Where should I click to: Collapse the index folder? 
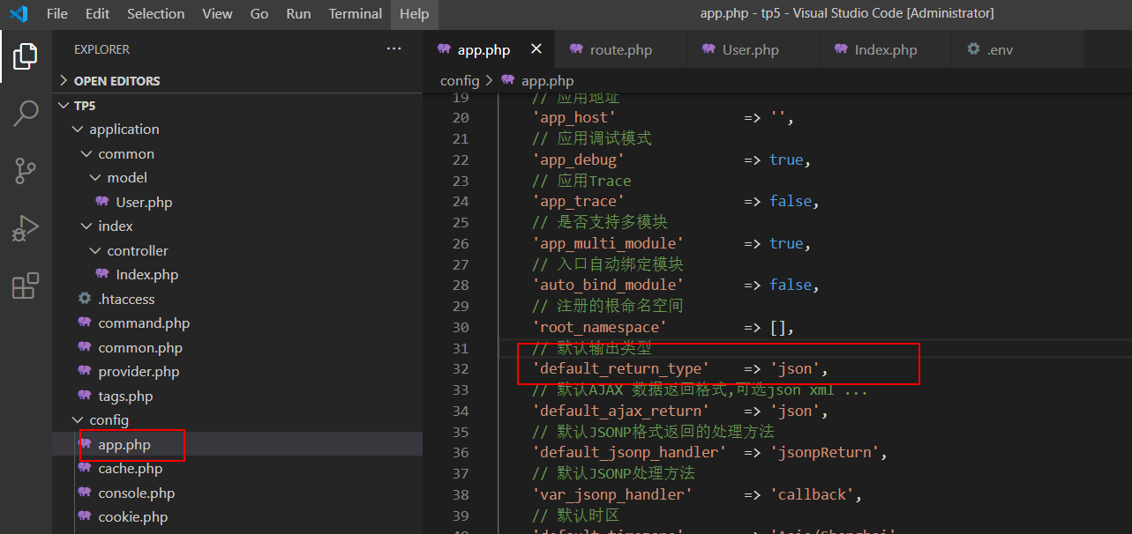tap(237, 226)
